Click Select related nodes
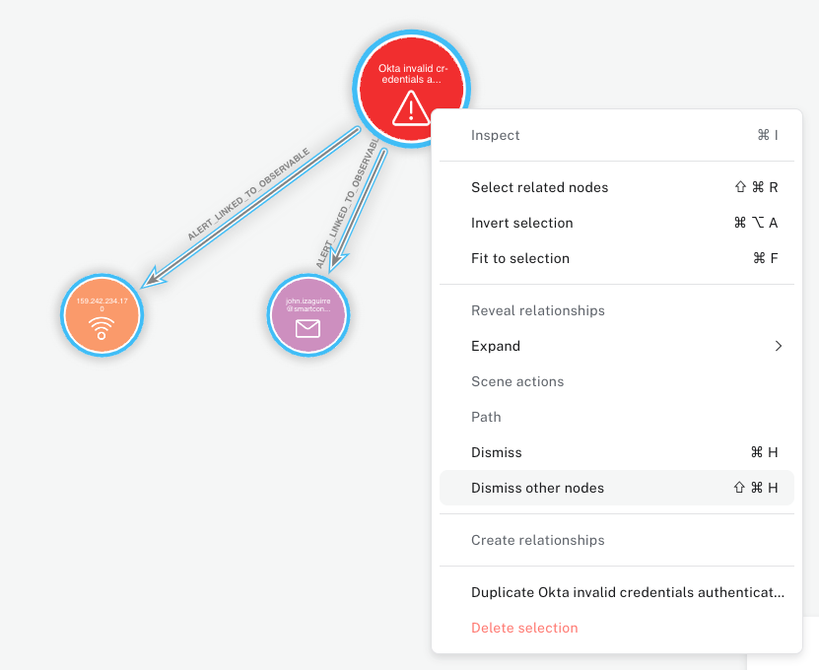This screenshot has height=670, width=819. (x=539, y=187)
